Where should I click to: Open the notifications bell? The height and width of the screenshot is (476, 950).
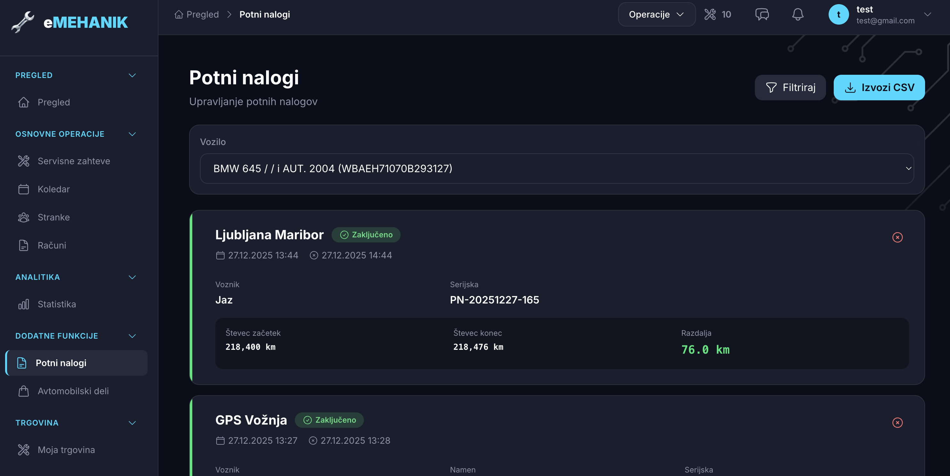(x=797, y=14)
